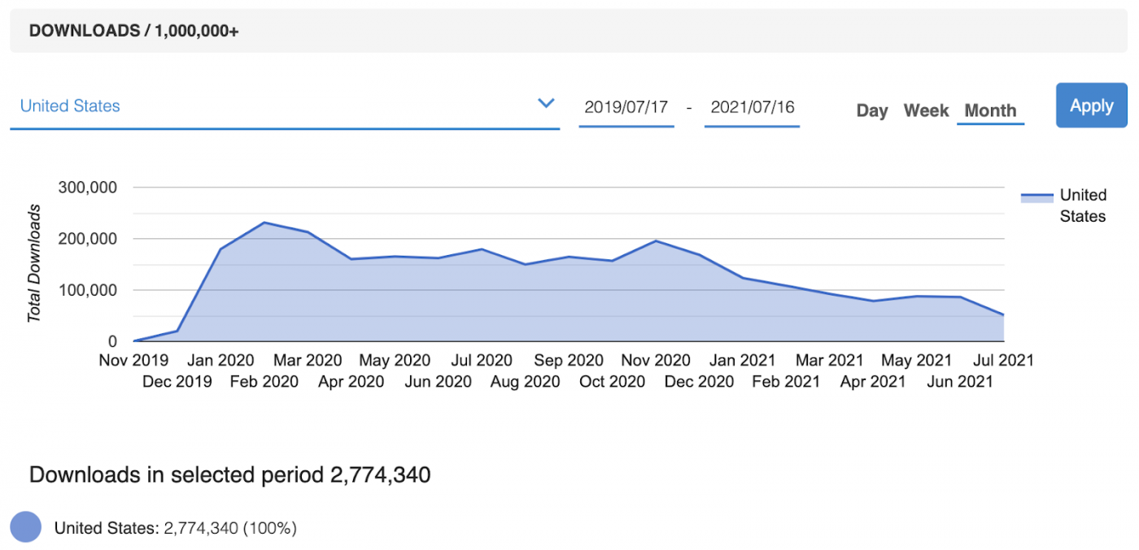The height and width of the screenshot is (550, 1139).
Task: Click the Apr 2020 axis label
Action: pyautogui.click(x=351, y=381)
